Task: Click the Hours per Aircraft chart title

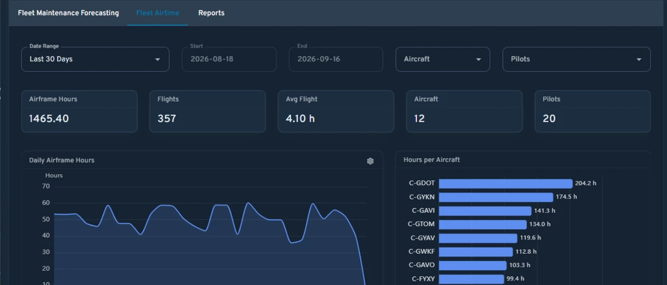Action: point(432,160)
